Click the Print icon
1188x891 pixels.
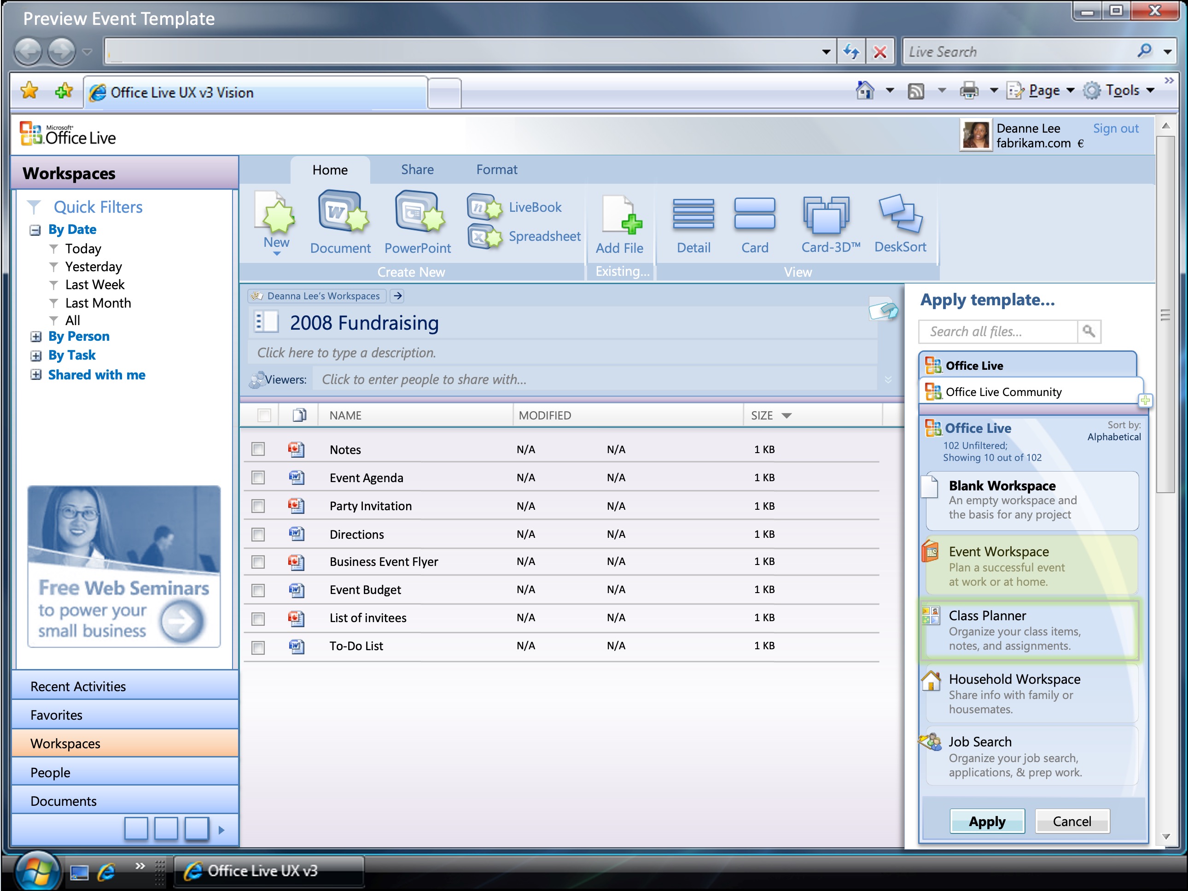pos(969,90)
